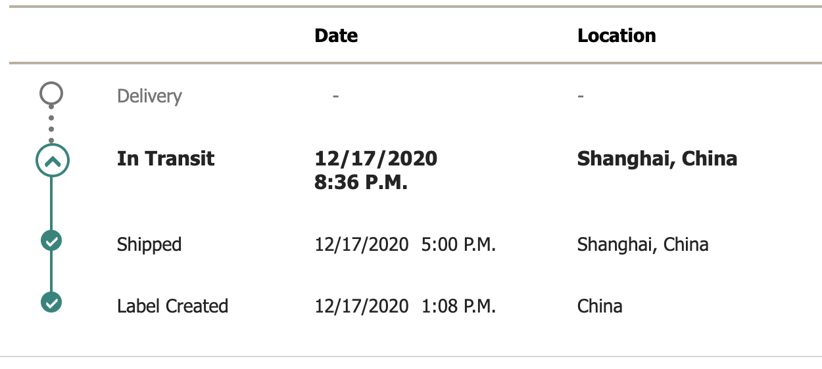Viewport: 822px width, 369px height.
Task: Click the Label Created China location
Action: click(600, 307)
